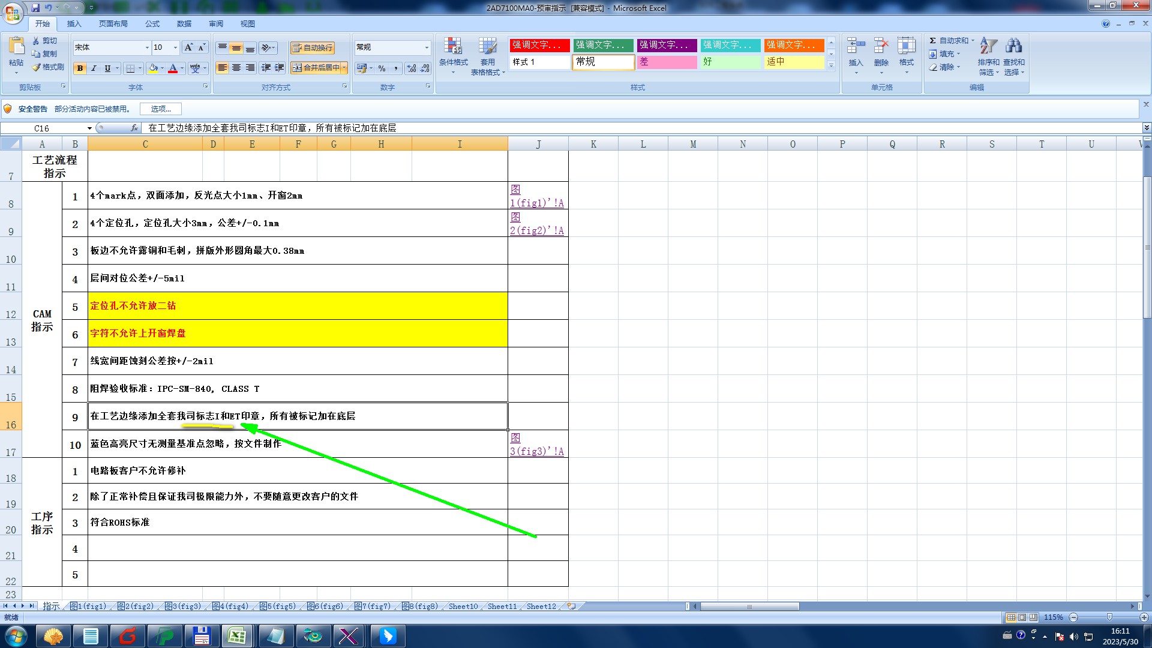Increase font size with the large A
Screen dimensions: 1152x648
188,47
